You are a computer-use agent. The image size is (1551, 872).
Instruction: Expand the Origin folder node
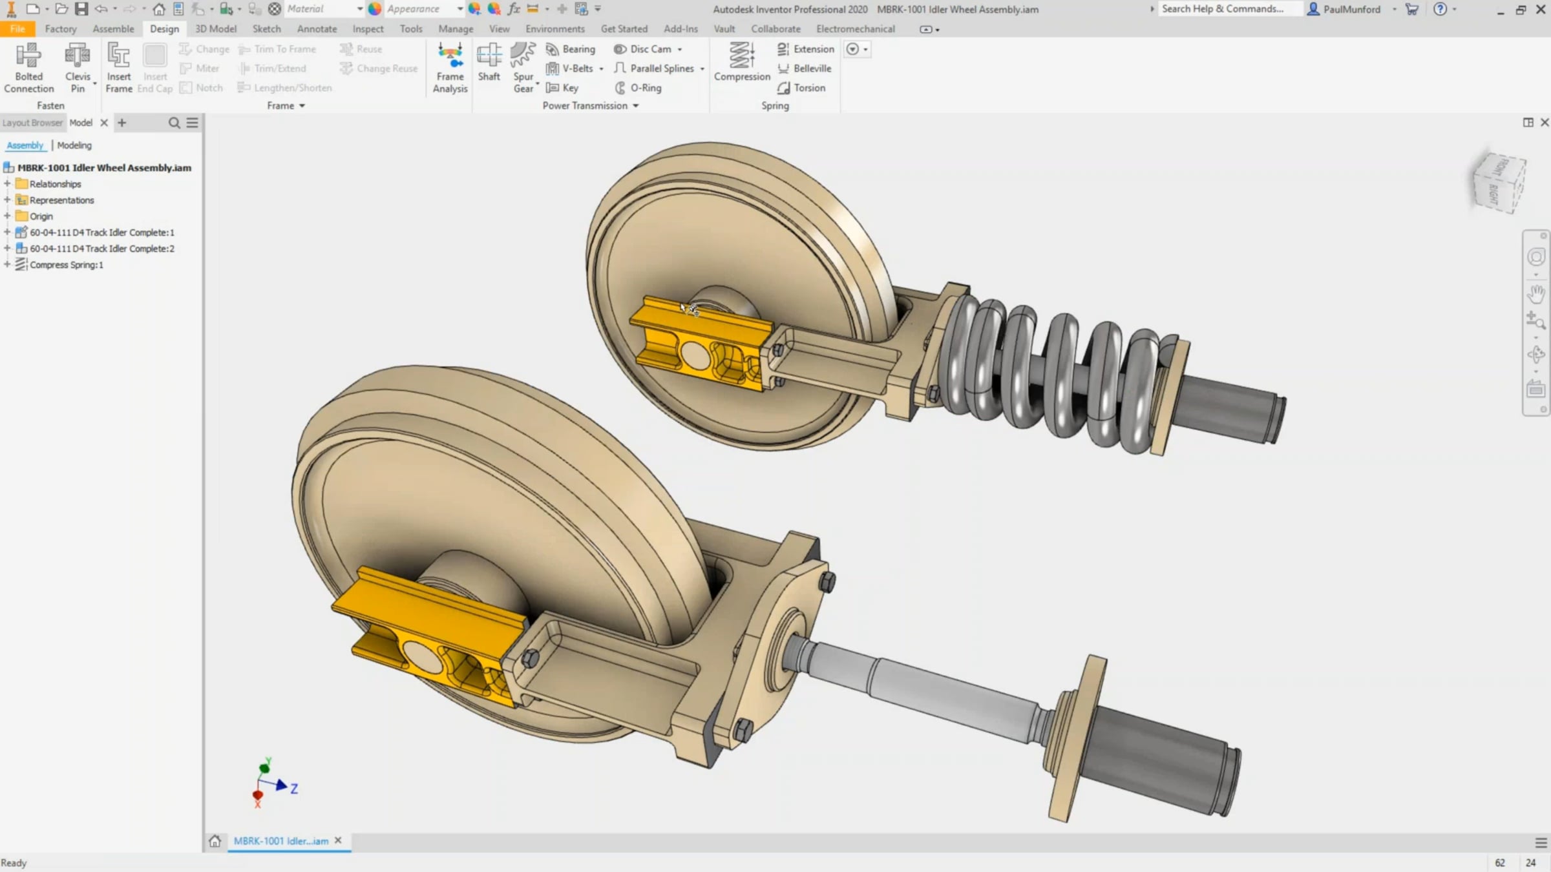(7, 216)
